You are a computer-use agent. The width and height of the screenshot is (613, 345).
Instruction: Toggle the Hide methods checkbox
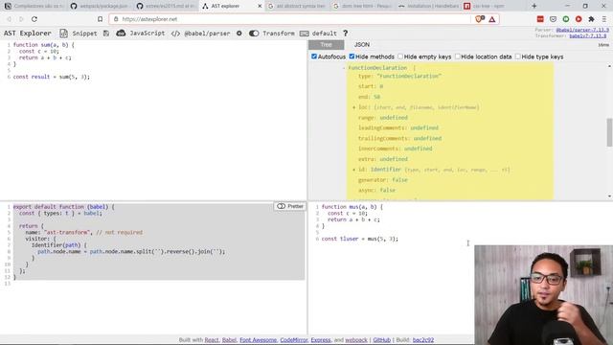pos(352,57)
